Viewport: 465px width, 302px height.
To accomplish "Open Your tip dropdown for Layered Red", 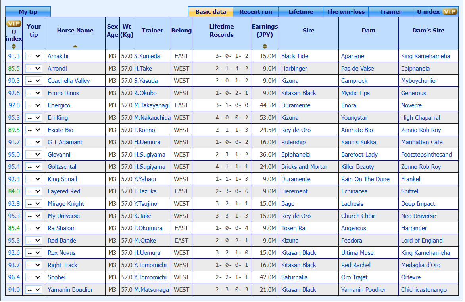I will click(33, 191).
